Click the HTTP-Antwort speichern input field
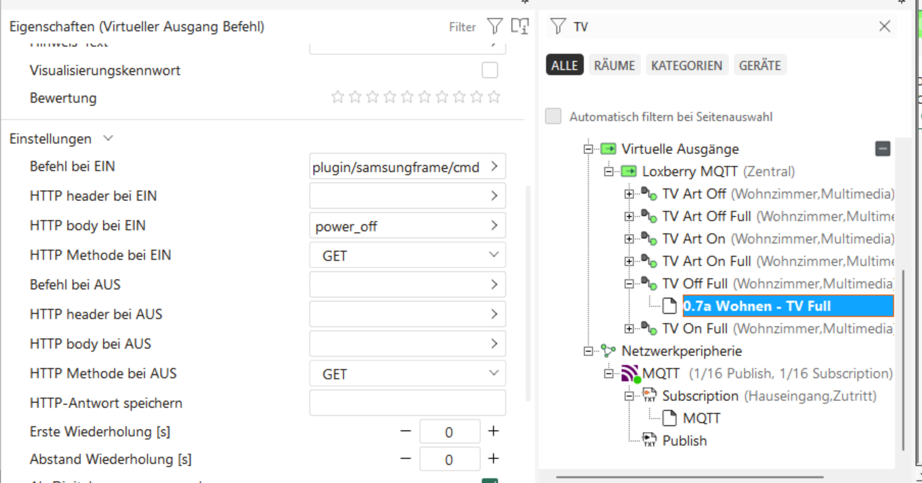 (x=407, y=403)
